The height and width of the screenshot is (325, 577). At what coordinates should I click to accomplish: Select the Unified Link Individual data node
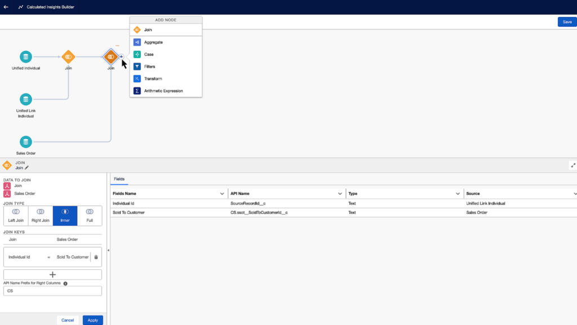click(26, 99)
